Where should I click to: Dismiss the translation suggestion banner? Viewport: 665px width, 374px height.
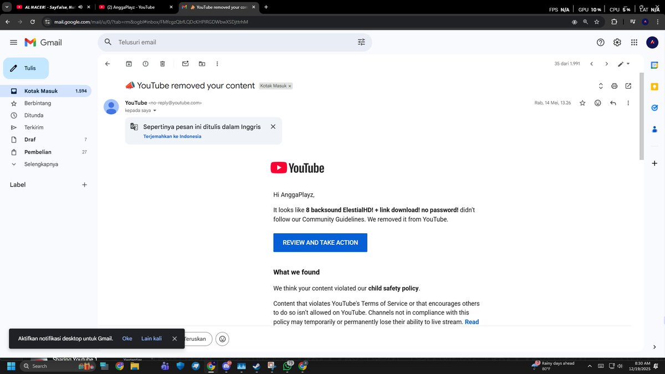click(x=273, y=126)
